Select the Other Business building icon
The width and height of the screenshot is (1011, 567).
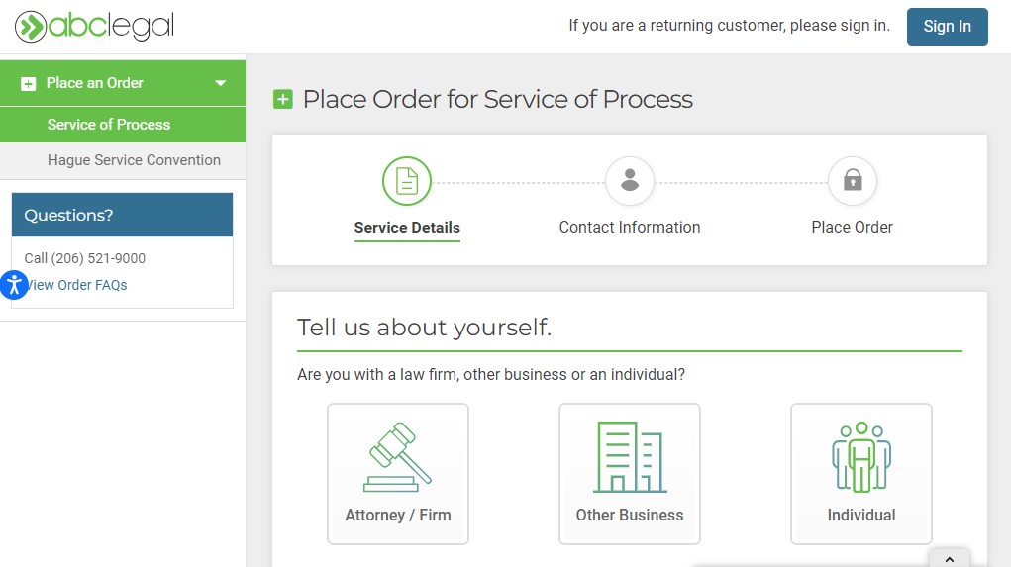[630, 458]
